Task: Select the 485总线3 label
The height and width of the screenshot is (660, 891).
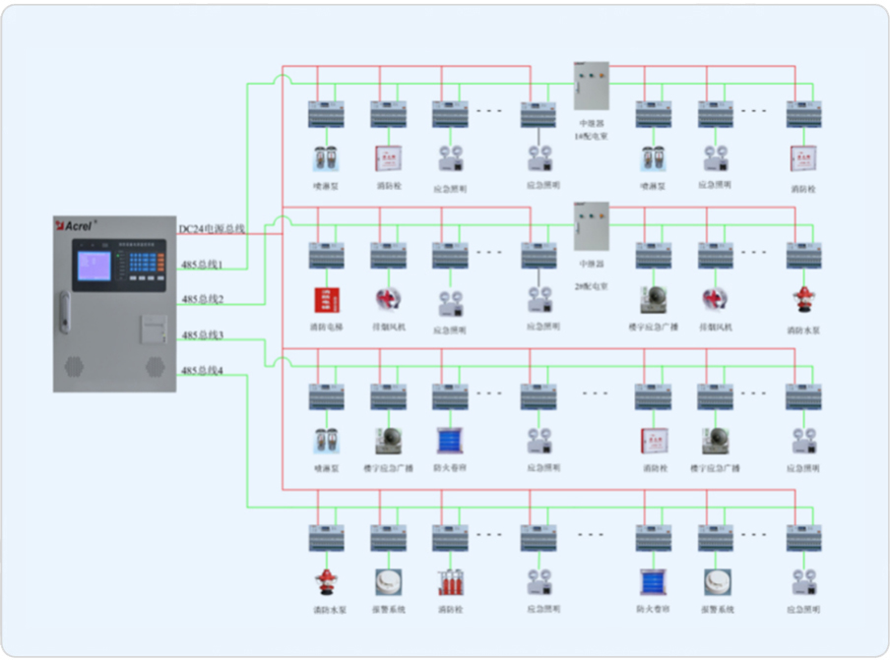Action: click(202, 335)
